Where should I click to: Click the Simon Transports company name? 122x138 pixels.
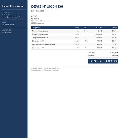click(x=12, y=6)
